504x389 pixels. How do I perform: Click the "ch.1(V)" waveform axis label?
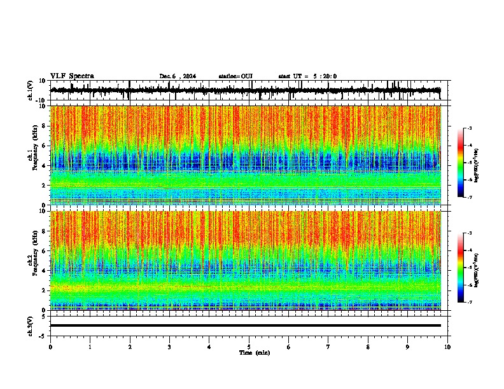point(31,90)
